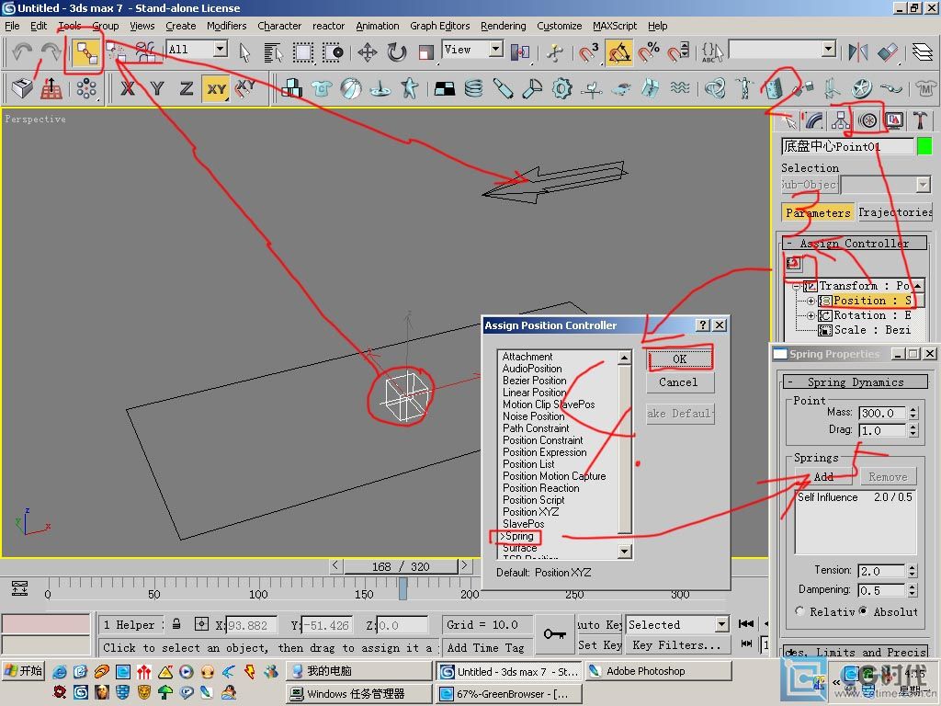Viewport: 941px width, 706px height.
Task: Select the Select and Link tool
Action: (x=85, y=52)
